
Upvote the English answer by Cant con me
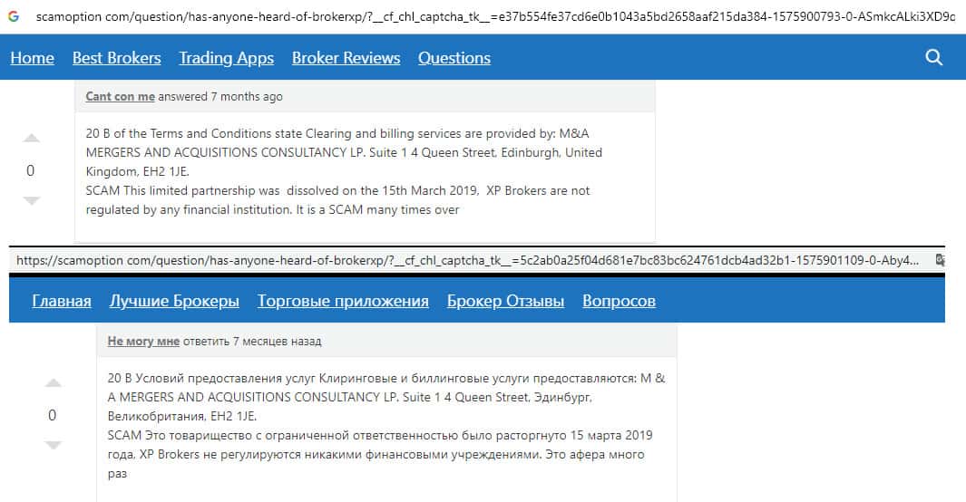31,139
